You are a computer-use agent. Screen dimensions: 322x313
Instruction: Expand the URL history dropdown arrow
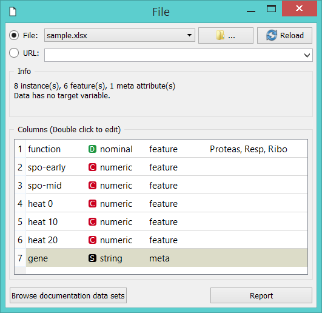[307, 55]
